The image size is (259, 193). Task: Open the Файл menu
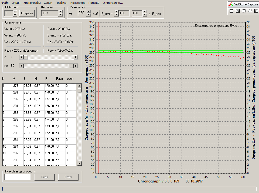(5, 3)
